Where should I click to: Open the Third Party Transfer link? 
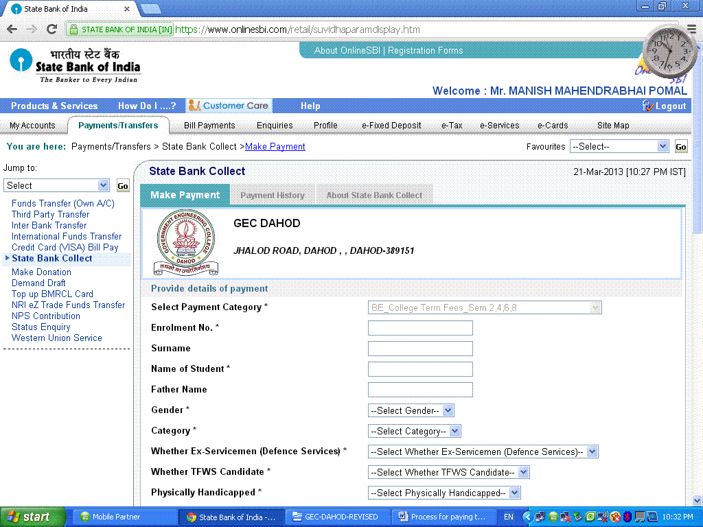point(50,214)
